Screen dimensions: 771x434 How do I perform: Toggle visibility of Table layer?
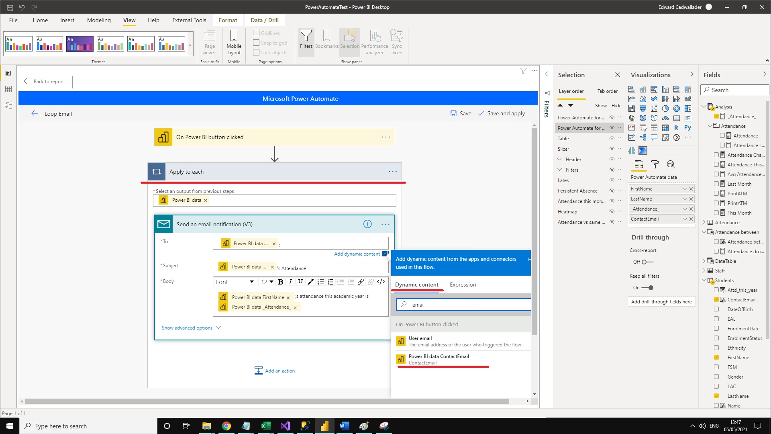pyautogui.click(x=612, y=138)
